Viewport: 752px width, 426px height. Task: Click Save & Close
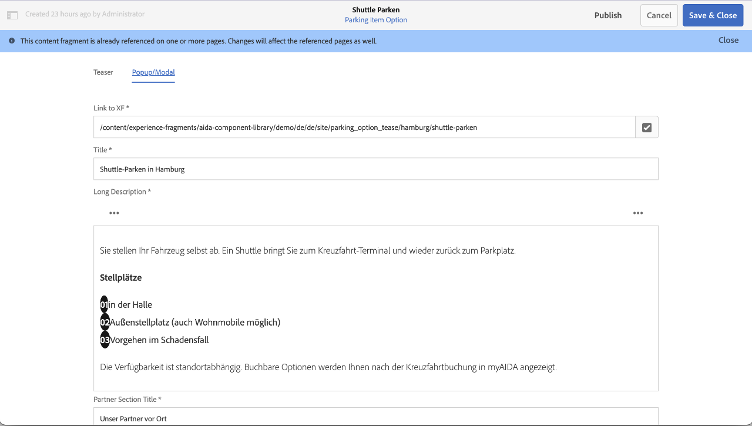(713, 15)
